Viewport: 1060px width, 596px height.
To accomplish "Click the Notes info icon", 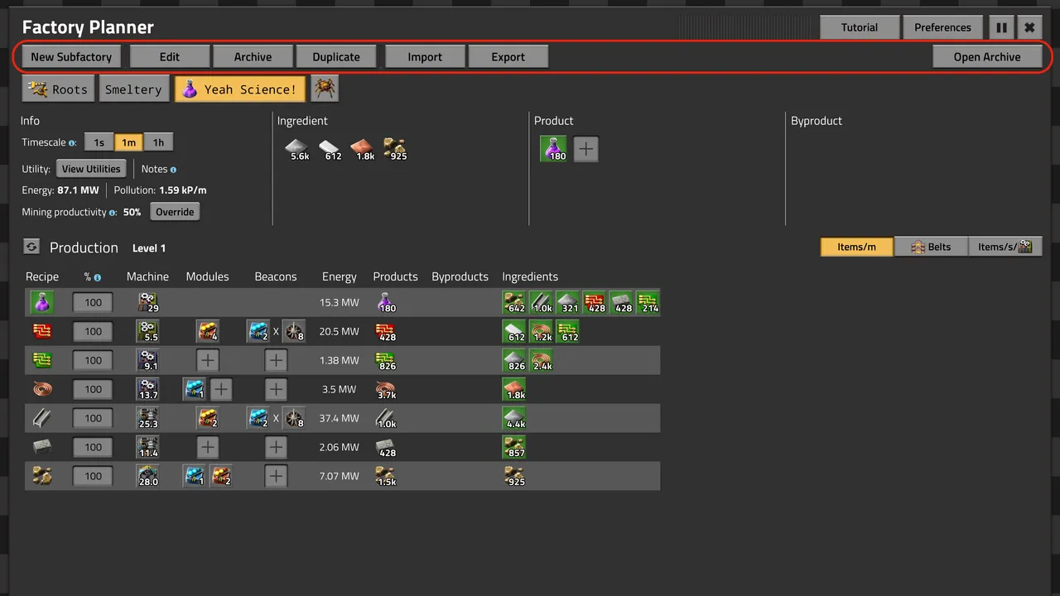I will [173, 170].
